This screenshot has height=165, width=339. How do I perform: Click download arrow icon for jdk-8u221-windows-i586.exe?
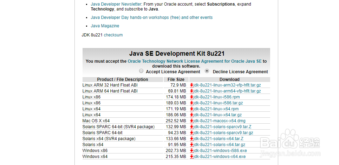point(191,151)
